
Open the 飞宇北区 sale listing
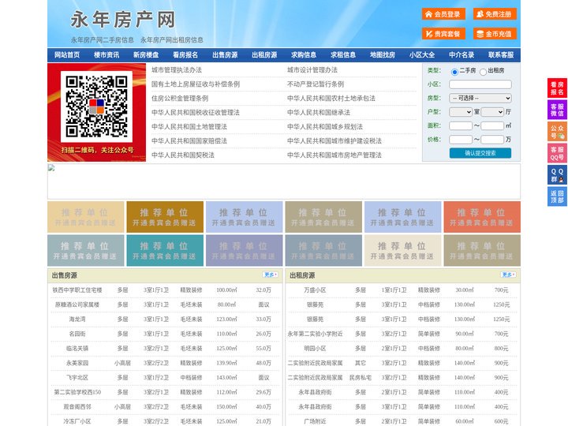77,377
